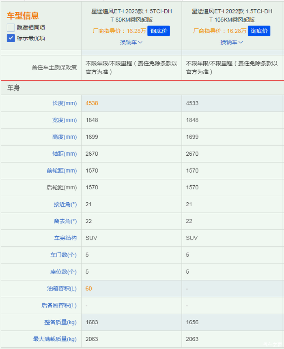
Task: Click 询底价 for the 2022款 model
Action: point(259,31)
